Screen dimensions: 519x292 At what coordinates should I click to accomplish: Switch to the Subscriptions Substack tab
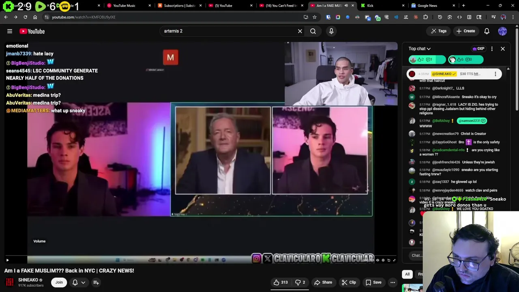tap(179, 6)
